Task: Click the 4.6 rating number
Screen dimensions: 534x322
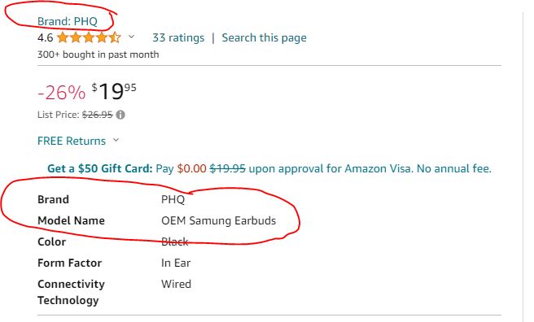Action: click(x=46, y=37)
